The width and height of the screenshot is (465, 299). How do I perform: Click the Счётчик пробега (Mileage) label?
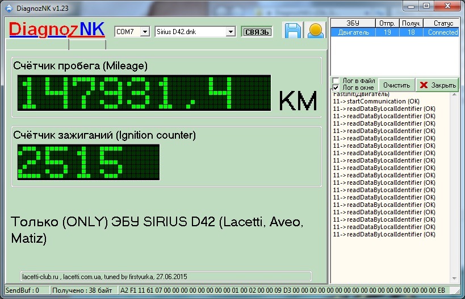tap(80, 66)
